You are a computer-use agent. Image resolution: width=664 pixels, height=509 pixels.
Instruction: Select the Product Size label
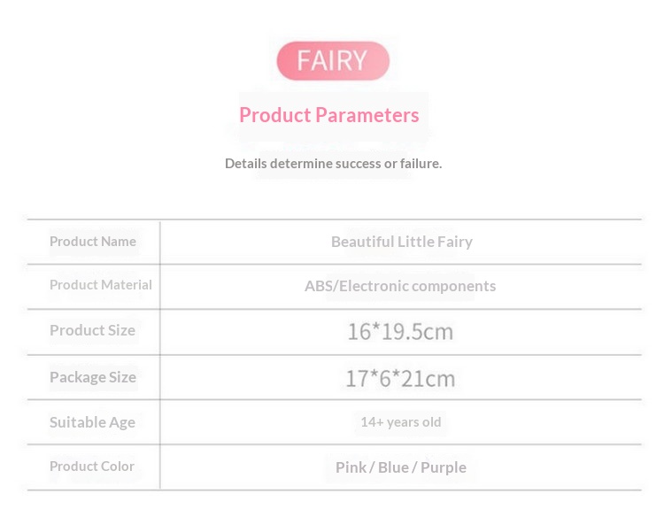pos(92,330)
